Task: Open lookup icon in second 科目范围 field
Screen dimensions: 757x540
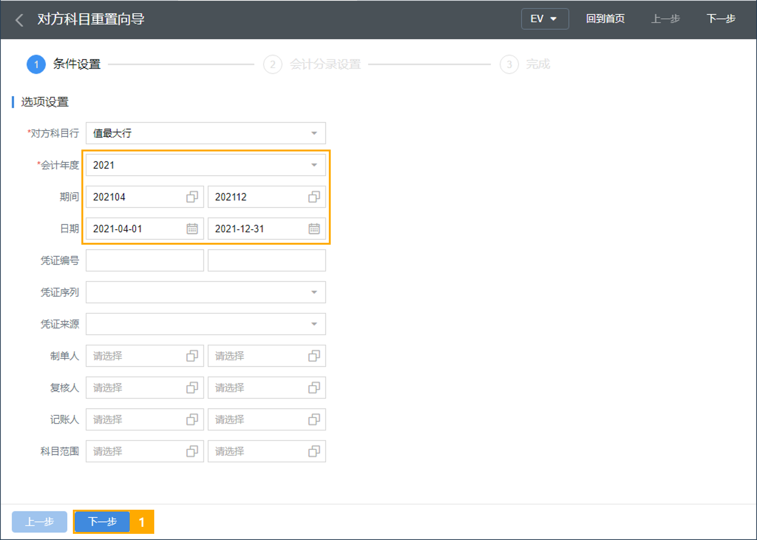Action: pyautogui.click(x=314, y=451)
